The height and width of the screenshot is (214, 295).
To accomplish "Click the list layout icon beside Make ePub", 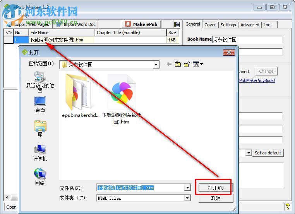I will [x=177, y=24].
